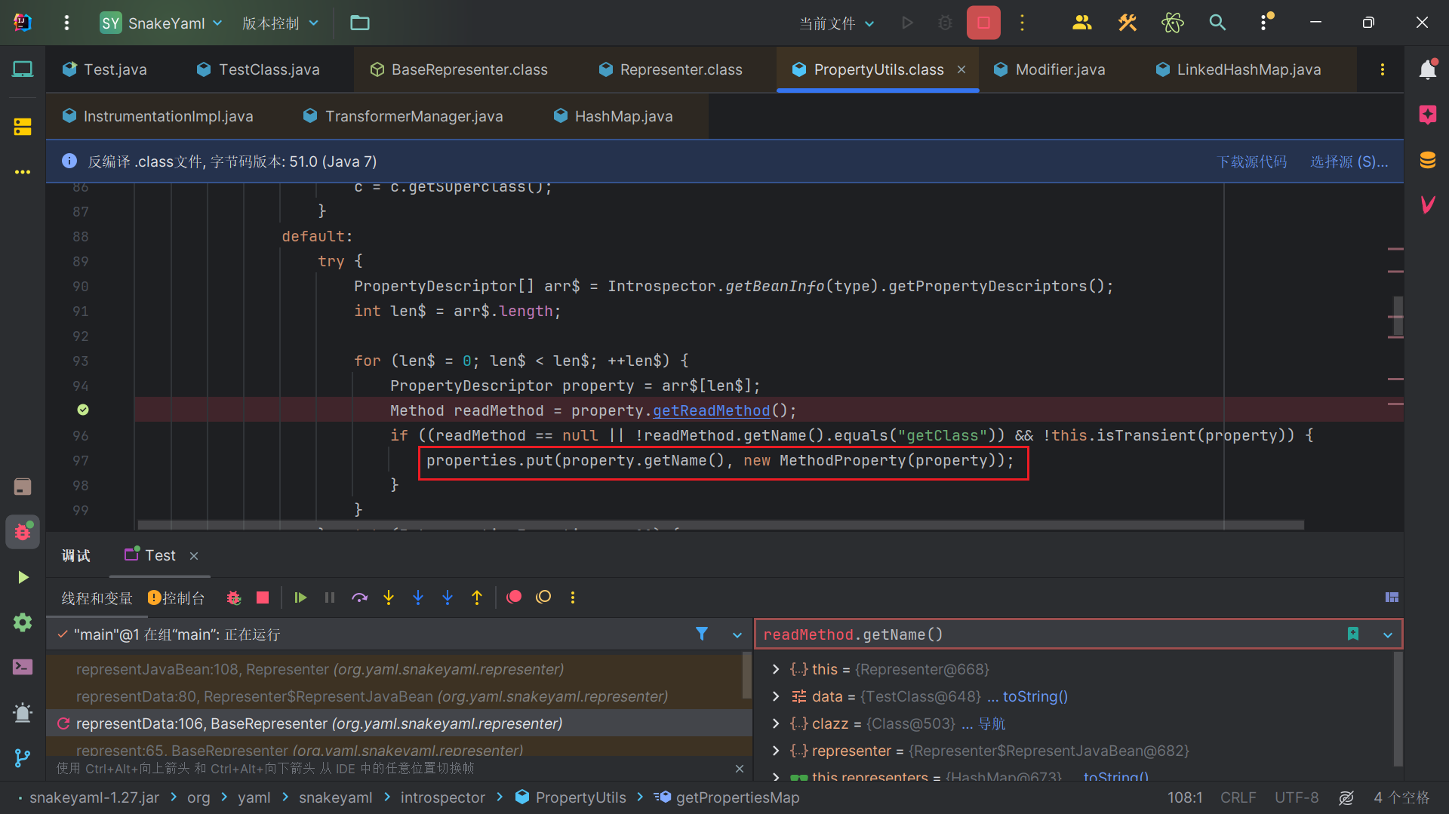This screenshot has height=814, width=1449.
Task: Select frame representJavaBean:108, Representer
Action: [x=395, y=669]
